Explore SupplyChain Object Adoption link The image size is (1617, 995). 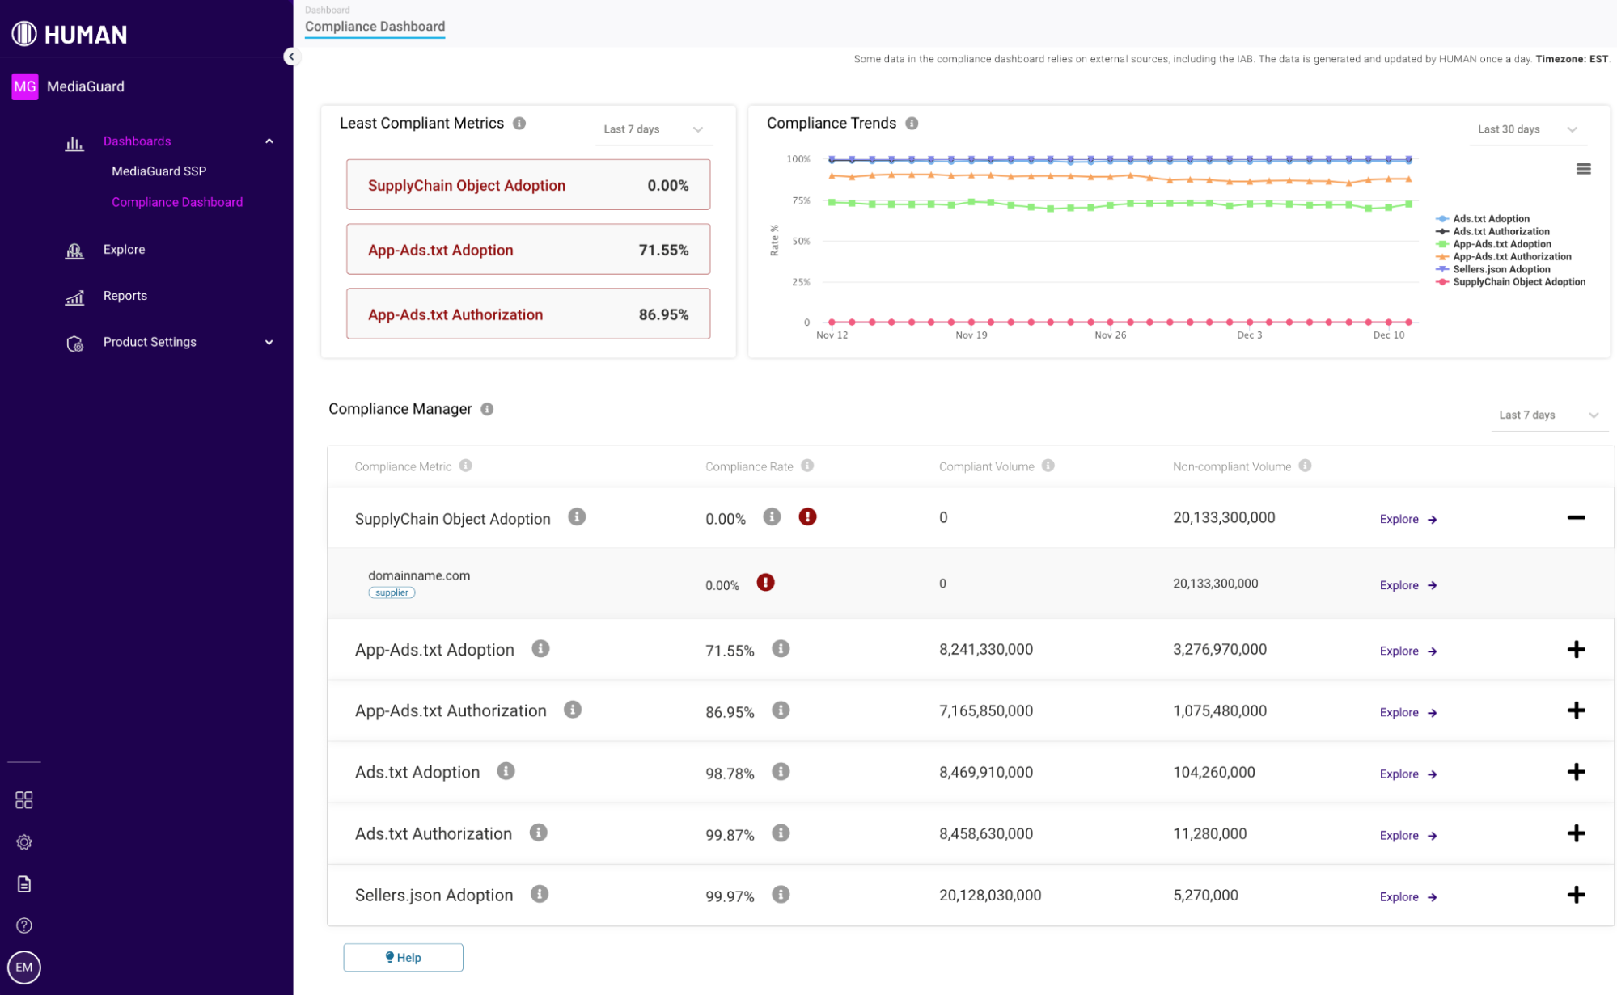[x=1408, y=519]
